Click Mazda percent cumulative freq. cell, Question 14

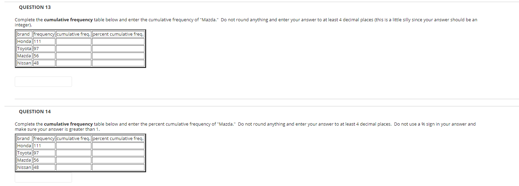click(118, 160)
